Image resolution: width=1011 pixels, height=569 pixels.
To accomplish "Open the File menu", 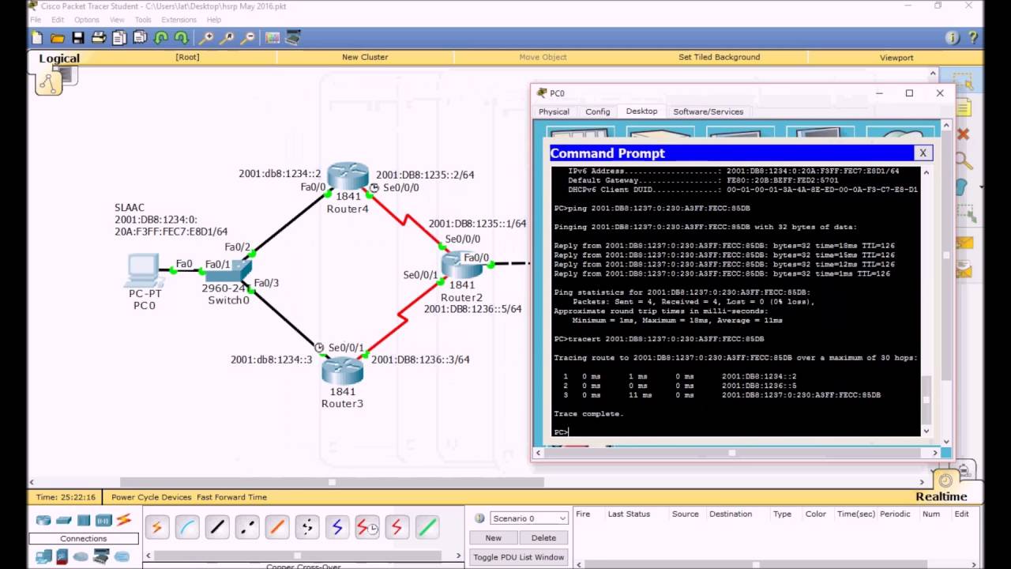I will point(36,20).
